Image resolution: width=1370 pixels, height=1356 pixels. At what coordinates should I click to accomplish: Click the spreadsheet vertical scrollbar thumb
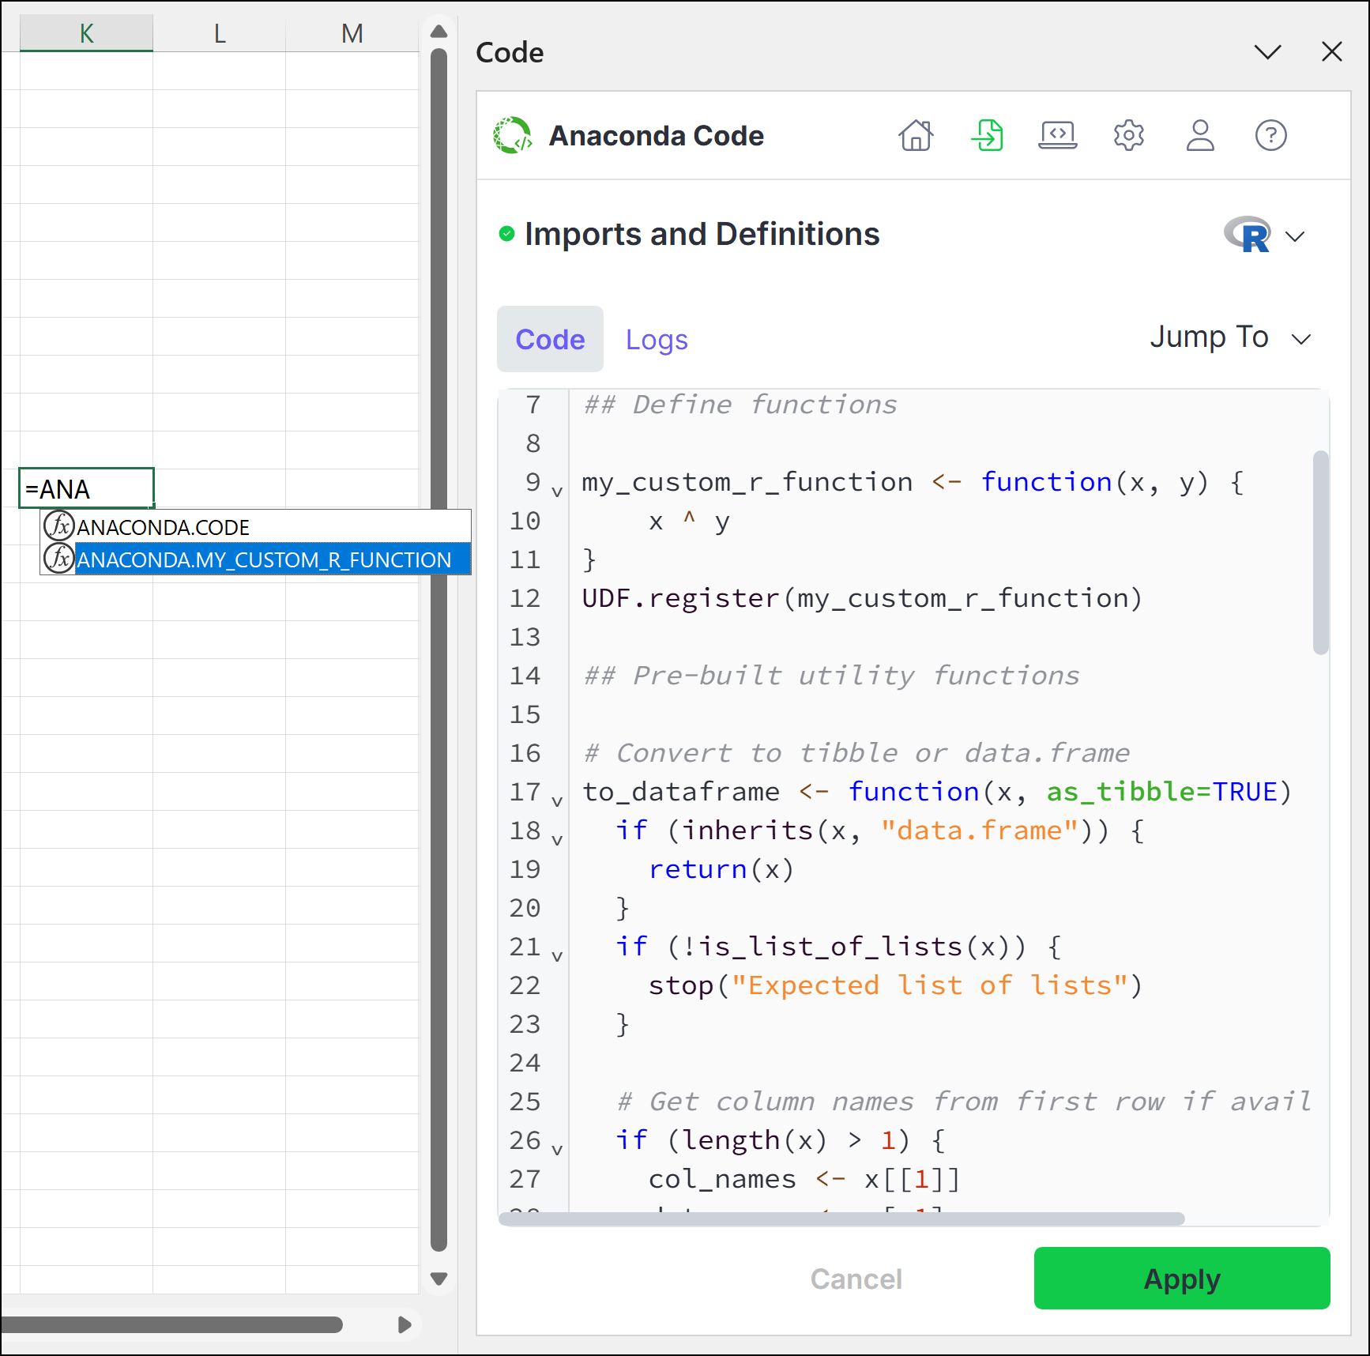coord(439,650)
